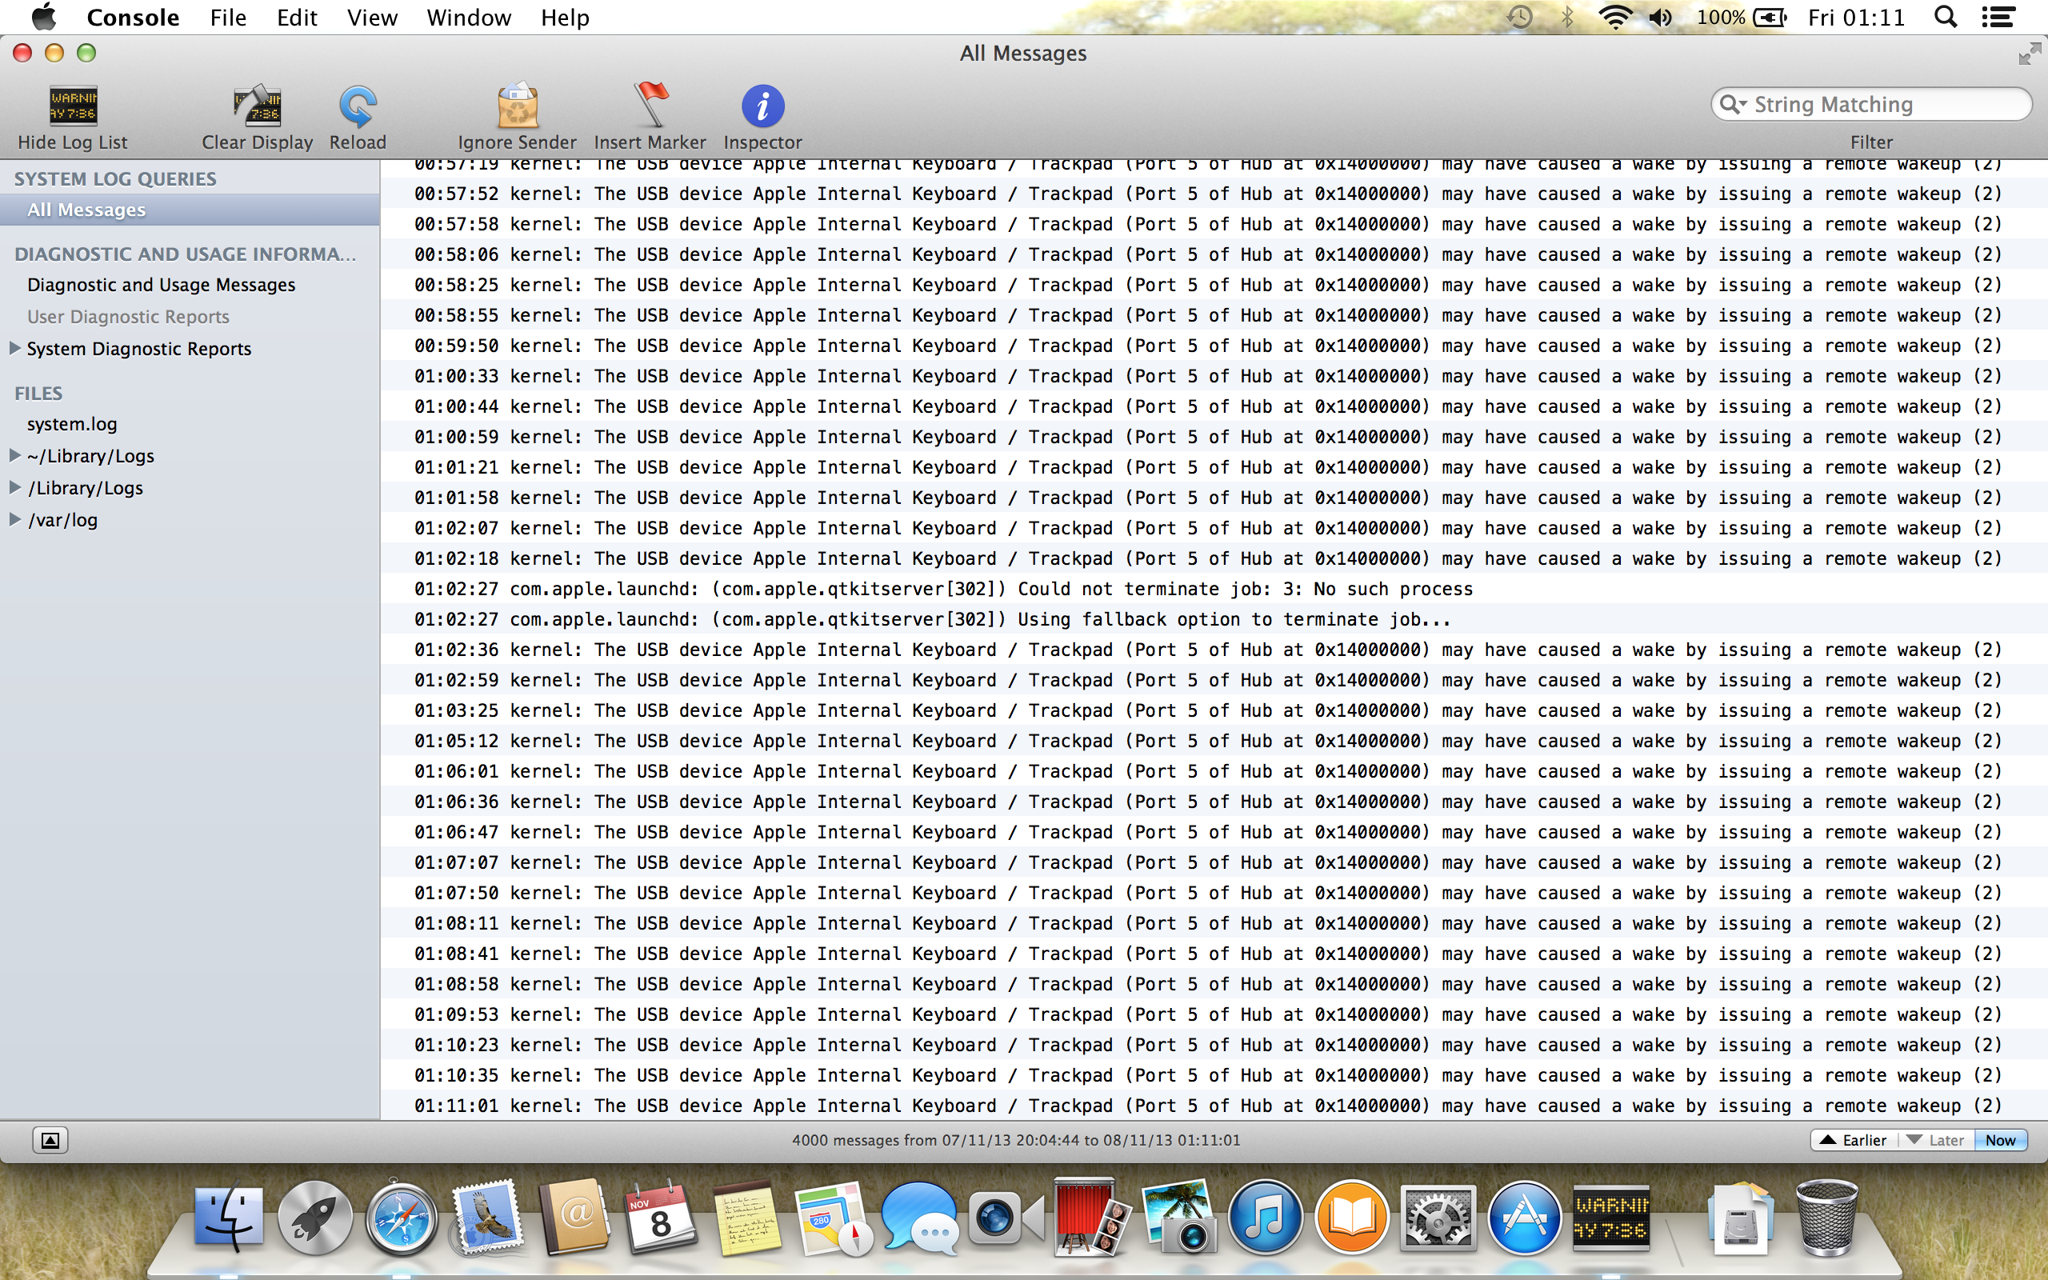Open System Preferences from the Dock

pos(1437,1219)
